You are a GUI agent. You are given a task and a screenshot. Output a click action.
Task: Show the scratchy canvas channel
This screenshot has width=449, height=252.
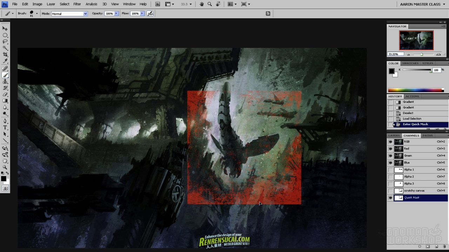coord(390,191)
